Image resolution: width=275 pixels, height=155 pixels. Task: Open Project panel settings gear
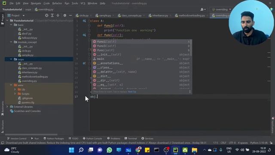[x=65, y=15]
